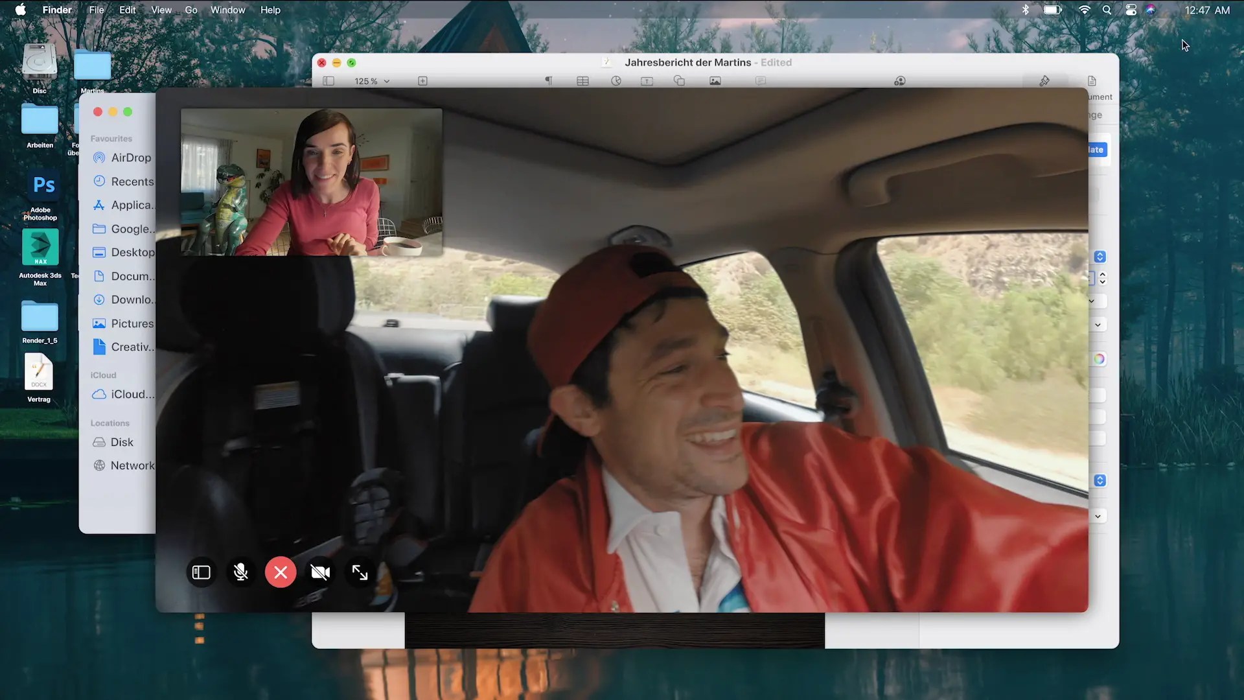
Task: Open Recents in Finder sidebar
Action: click(x=132, y=181)
